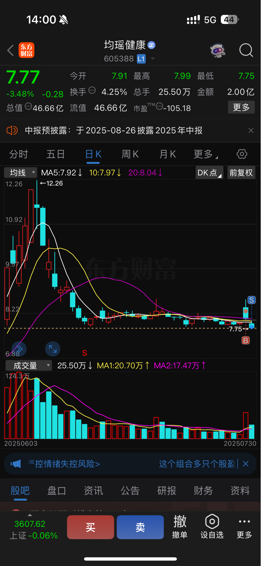Switch to 周K chart tab
The width and height of the screenshot is (261, 566).
click(x=130, y=154)
